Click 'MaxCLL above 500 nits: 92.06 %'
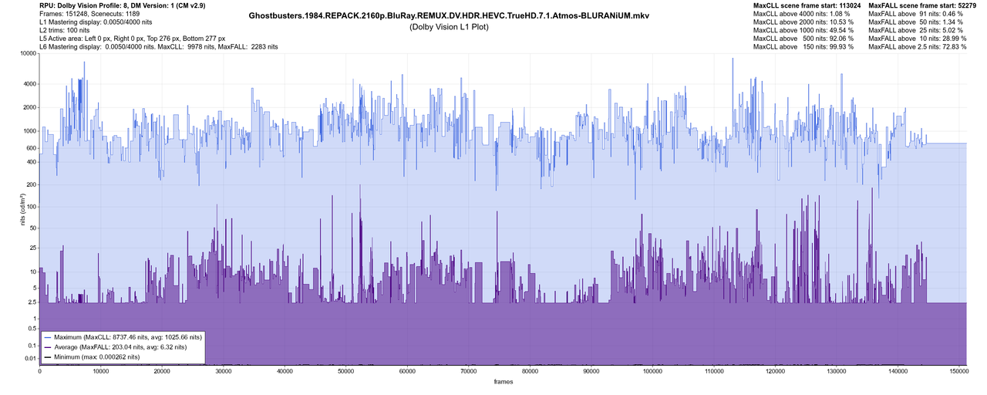The width and height of the screenshot is (987, 395). coord(804,39)
